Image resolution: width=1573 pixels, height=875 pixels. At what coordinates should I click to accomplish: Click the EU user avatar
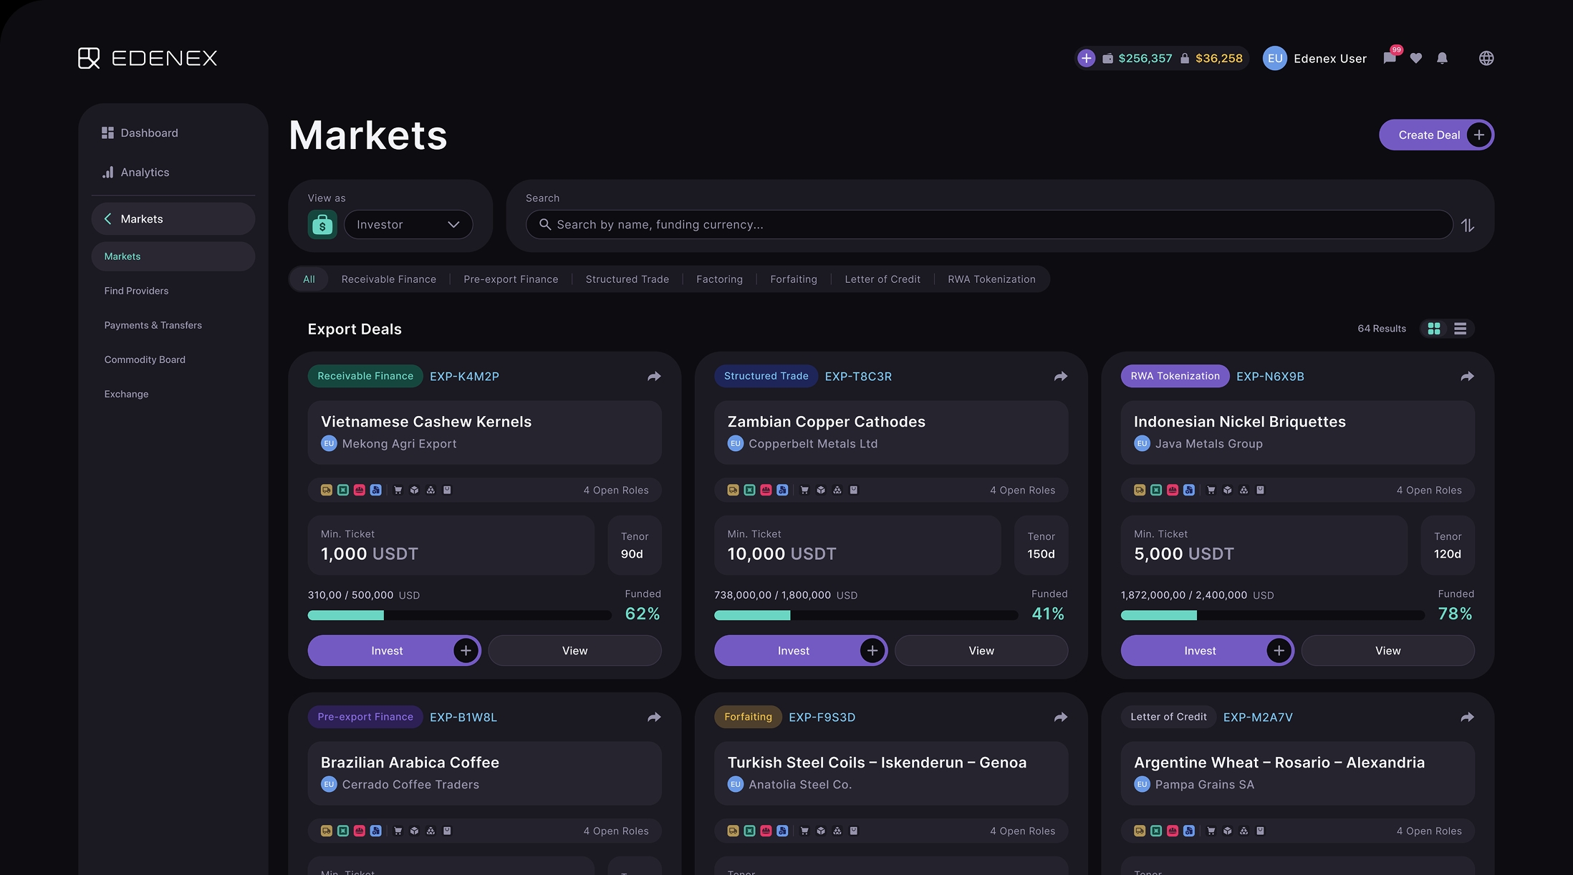[x=1275, y=58]
